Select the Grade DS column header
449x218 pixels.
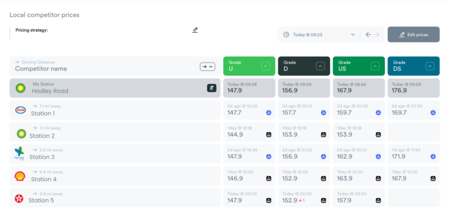pos(413,66)
